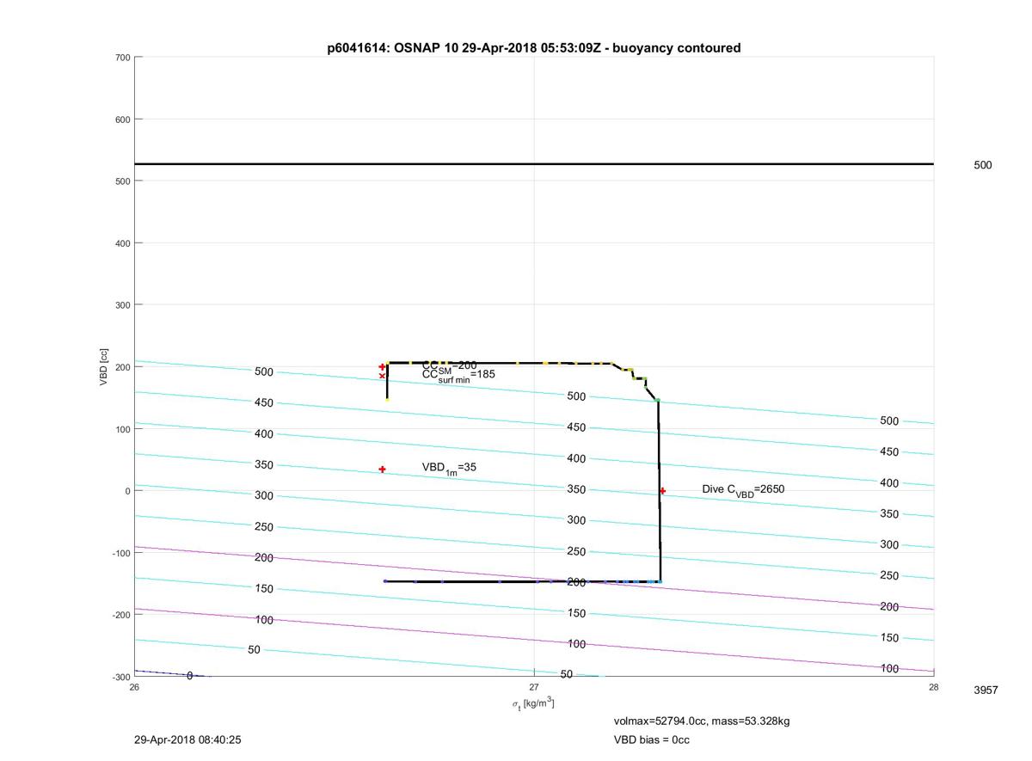The height and width of the screenshot is (761, 1032).
Task: Click the "VBD bias = 0cc" text
Action: pyautogui.click(x=651, y=740)
